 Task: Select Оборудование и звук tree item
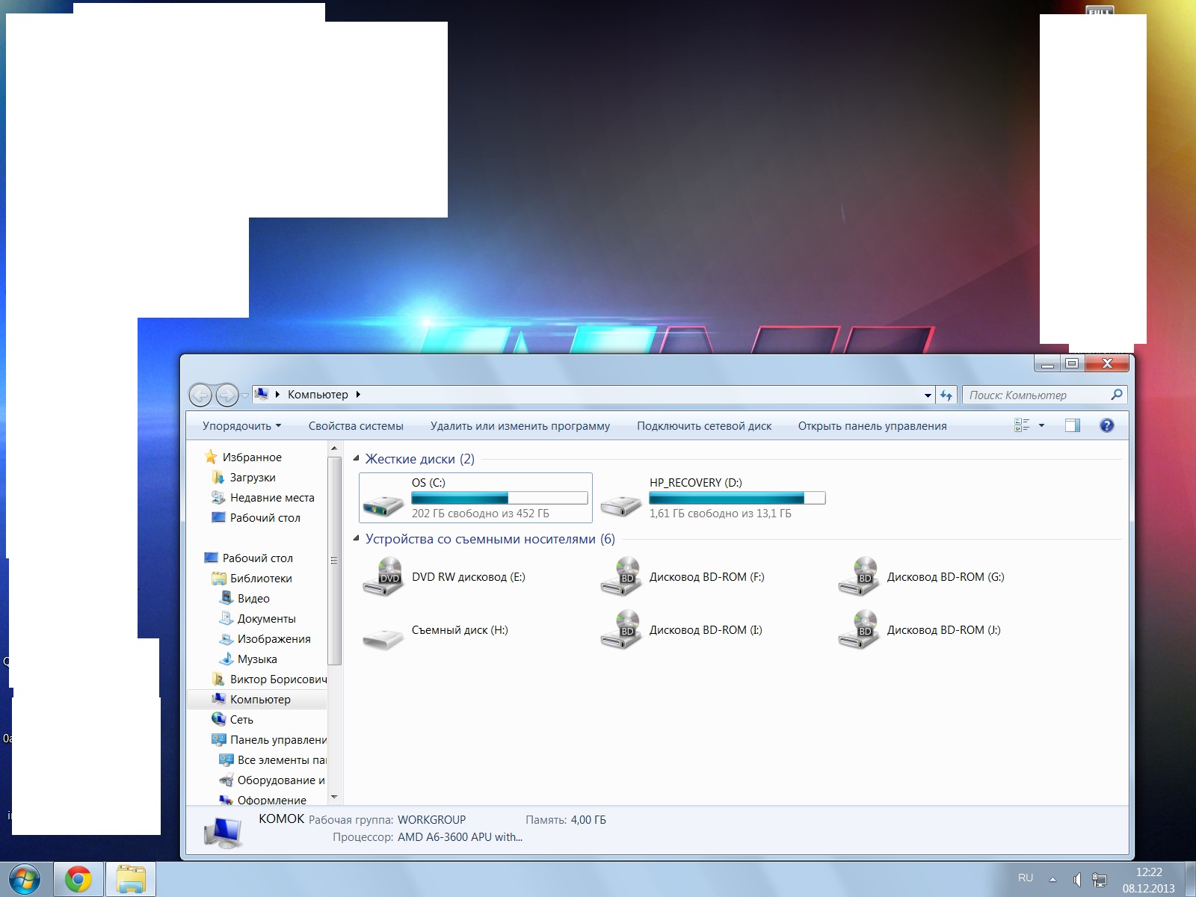click(x=281, y=780)
